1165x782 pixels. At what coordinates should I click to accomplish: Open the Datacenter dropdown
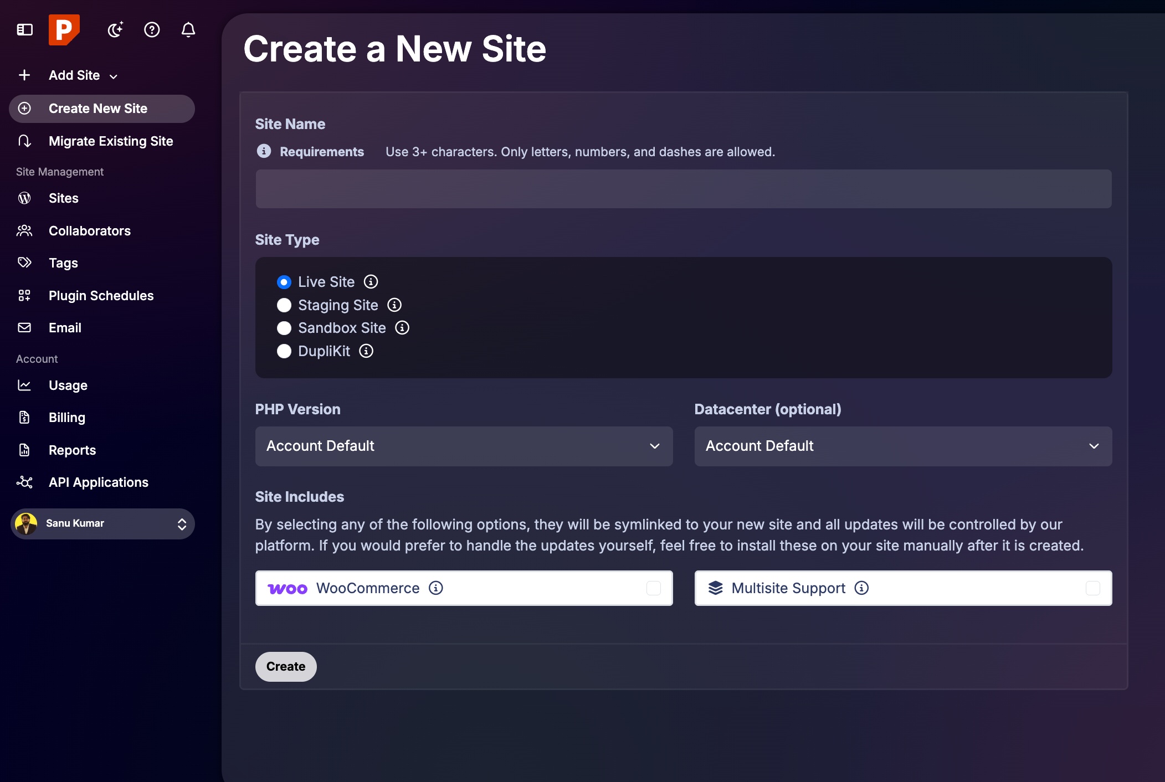902,446
